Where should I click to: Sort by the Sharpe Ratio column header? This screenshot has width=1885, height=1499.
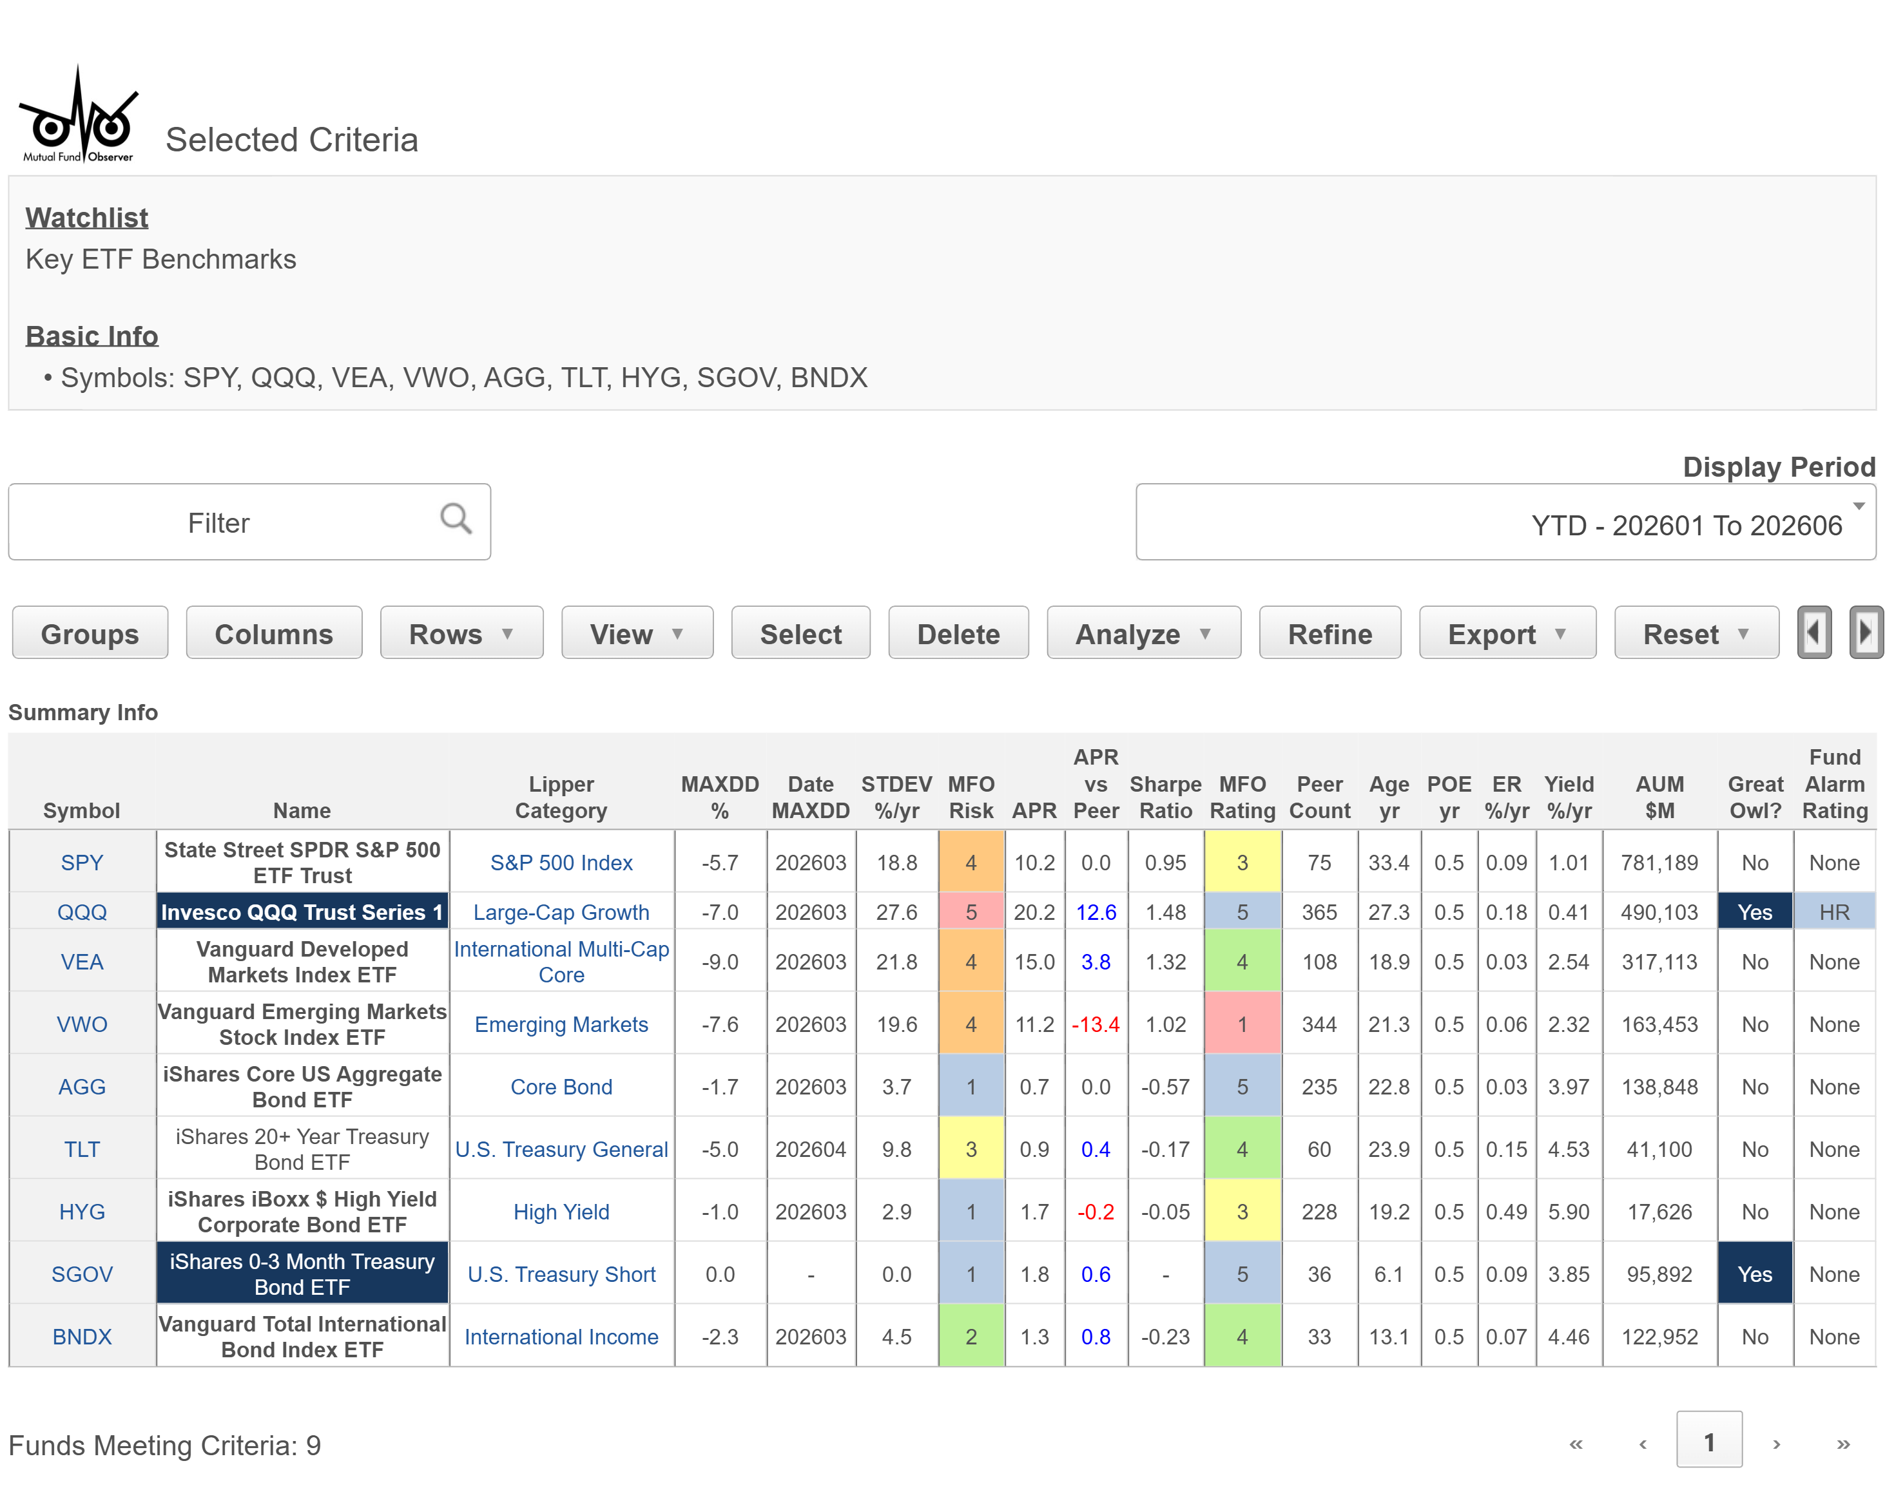click(1165, 797)
